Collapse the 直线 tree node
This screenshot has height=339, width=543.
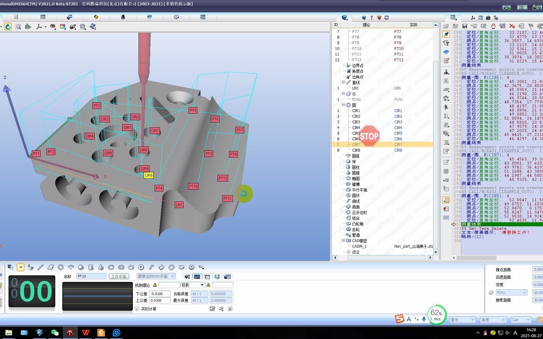(x=343, y=82)
